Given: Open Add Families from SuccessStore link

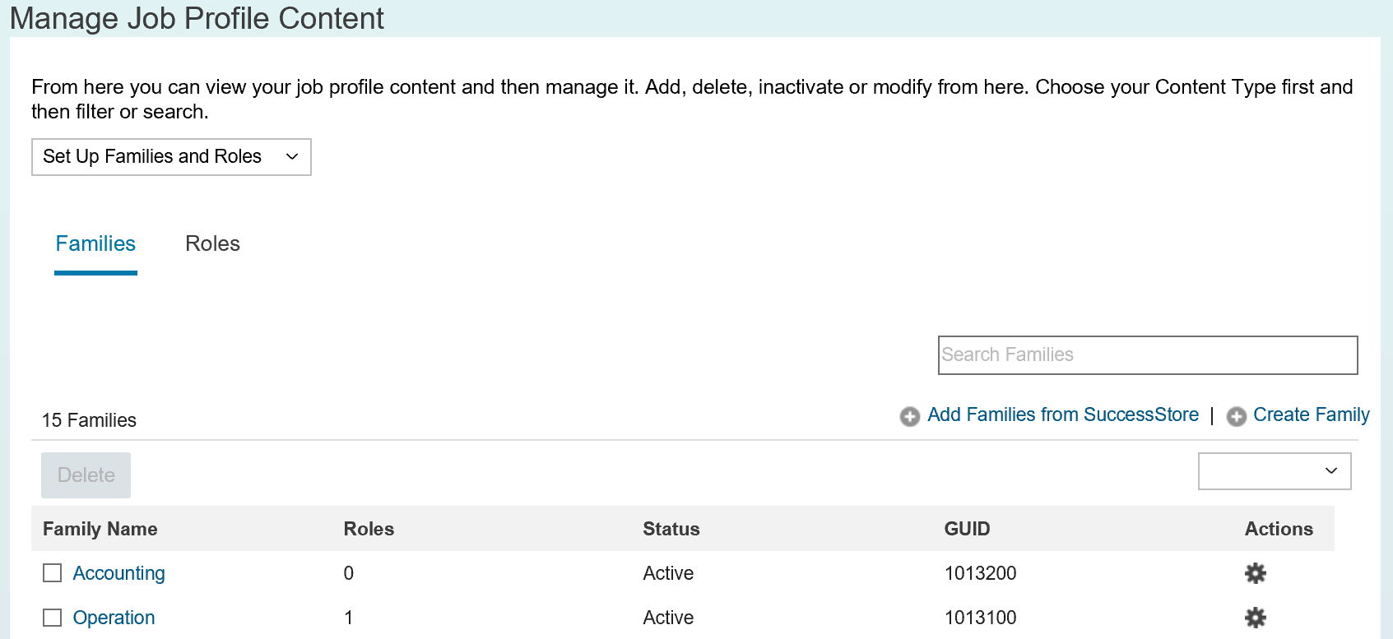Looking at the screenshot, I should [x=1062, y=414].
